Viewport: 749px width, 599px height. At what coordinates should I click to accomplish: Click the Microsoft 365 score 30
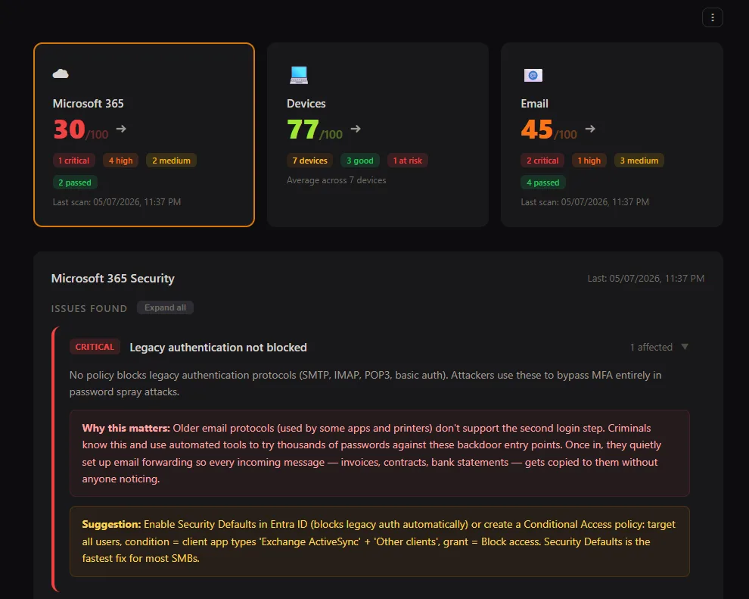pyautogui.click(x=70, y=129)
